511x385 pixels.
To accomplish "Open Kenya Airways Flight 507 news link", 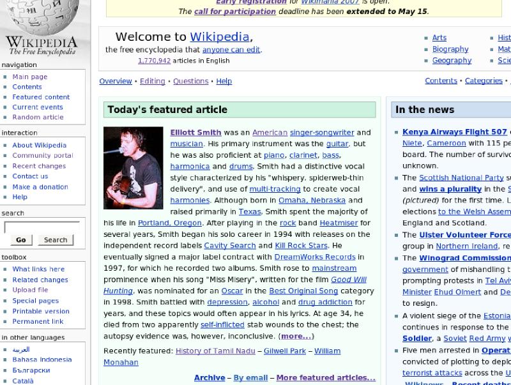I will point(455,132).
